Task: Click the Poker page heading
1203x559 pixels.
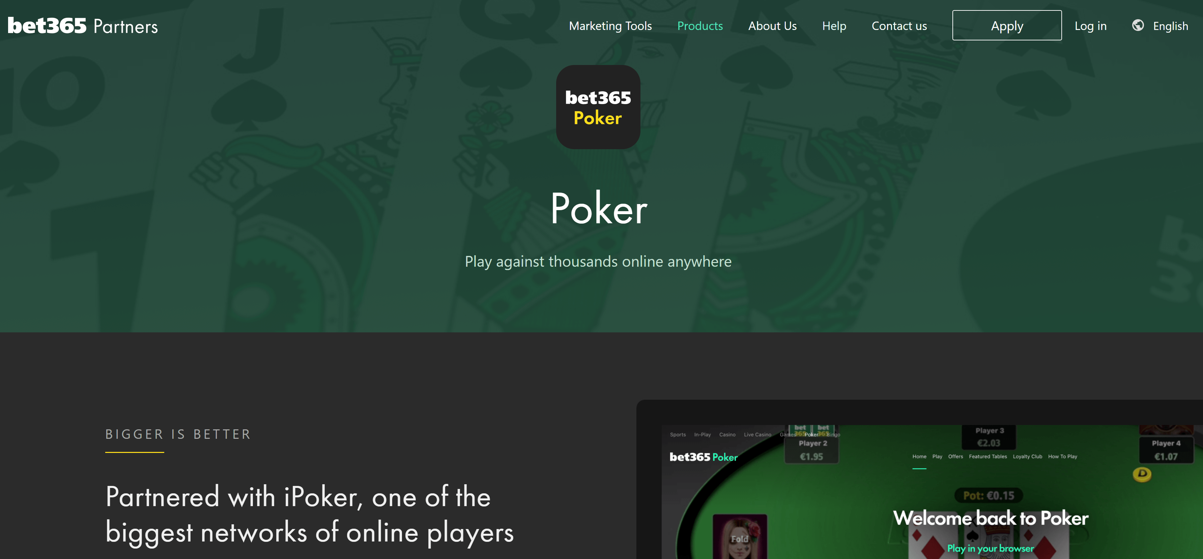Action: [x=598, y=208]
